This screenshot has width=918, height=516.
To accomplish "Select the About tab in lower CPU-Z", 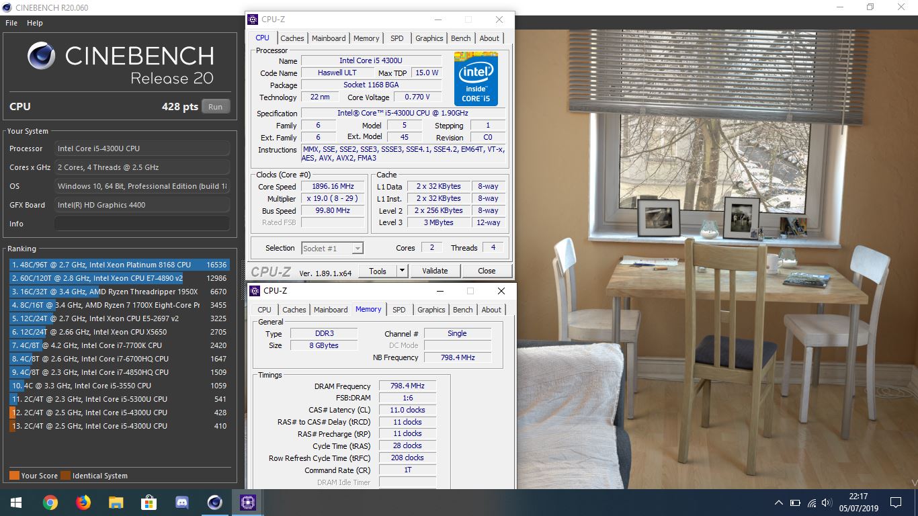I will tap(491, 310).
